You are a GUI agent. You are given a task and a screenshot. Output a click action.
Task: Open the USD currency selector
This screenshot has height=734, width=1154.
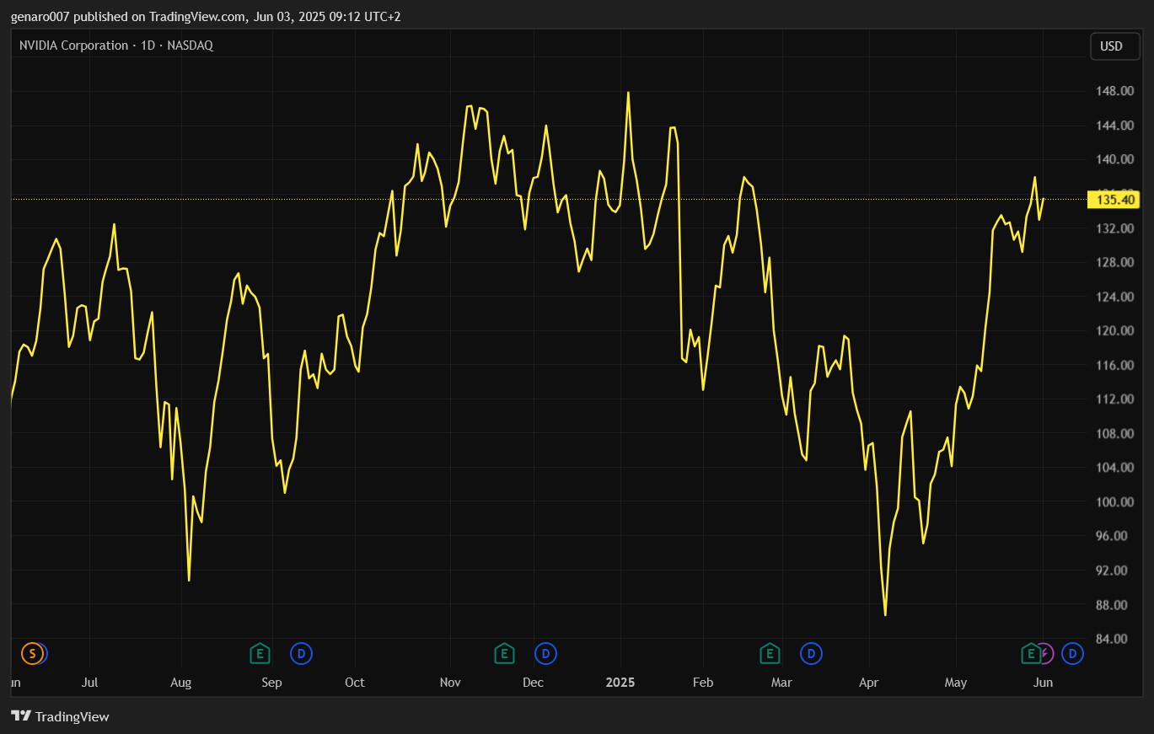[x=1114, y=46]
